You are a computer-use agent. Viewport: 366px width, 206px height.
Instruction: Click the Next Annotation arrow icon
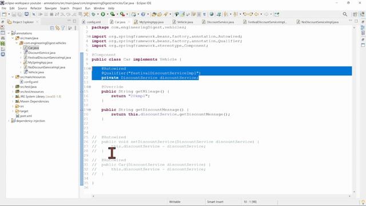(x=225, y=14)
